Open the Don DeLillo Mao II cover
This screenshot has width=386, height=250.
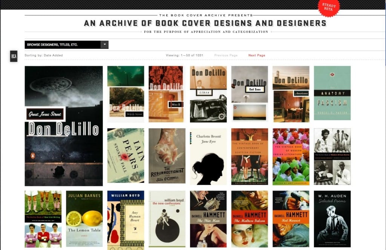click(x=166, y=94)
